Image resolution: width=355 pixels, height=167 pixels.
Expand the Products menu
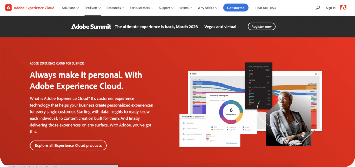pyautogui.click(x=92, y=8)
